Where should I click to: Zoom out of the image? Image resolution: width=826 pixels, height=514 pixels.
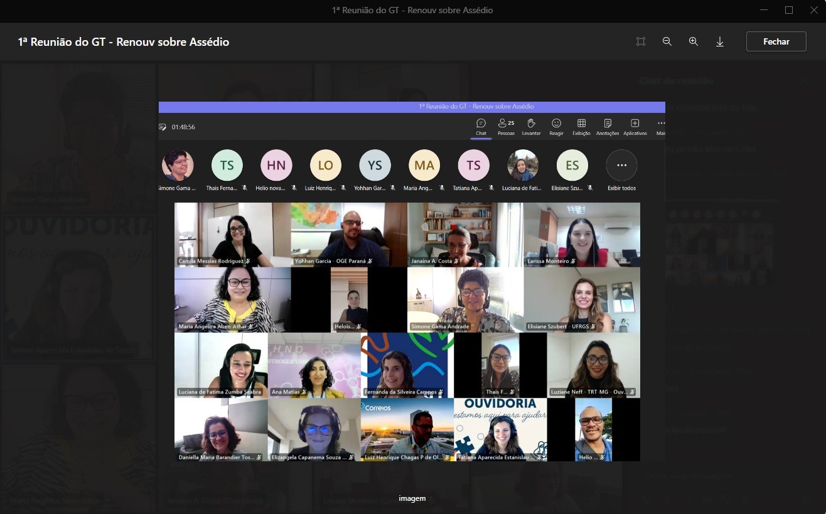coord(667,41)
